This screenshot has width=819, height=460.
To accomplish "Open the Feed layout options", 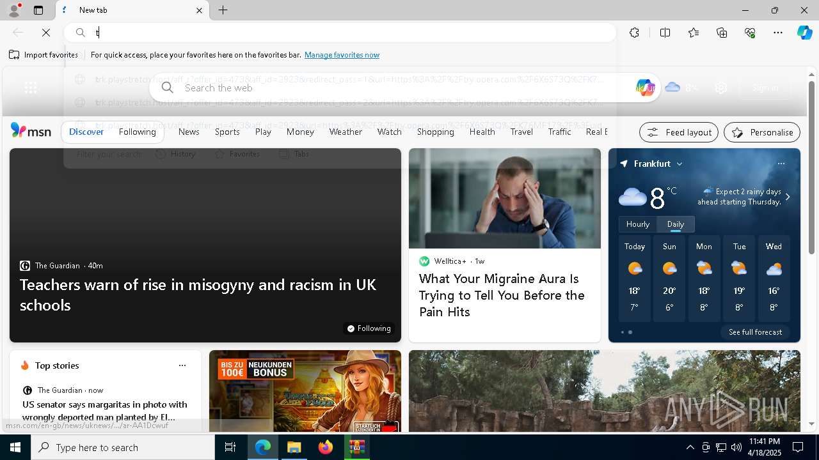I will tap(679, 132).
